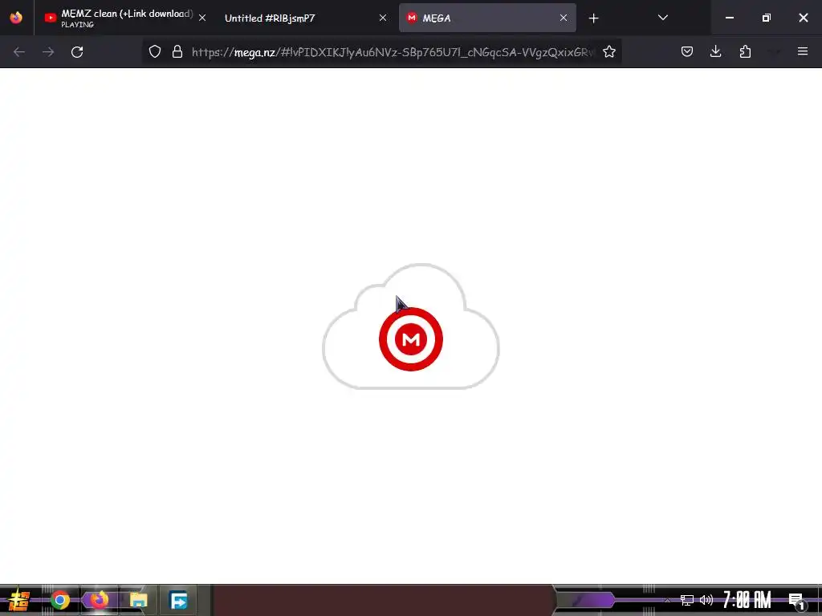
Task: Go back to the previous page
Action: pos(19,52)
